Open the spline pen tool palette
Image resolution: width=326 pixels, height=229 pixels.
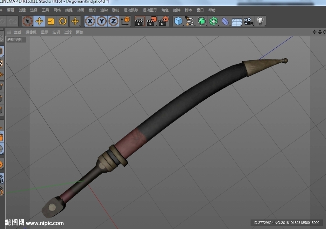[x=190, y=21]
